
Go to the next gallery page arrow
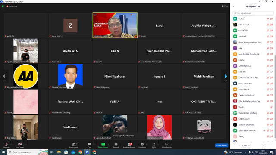tap(226, 76)
